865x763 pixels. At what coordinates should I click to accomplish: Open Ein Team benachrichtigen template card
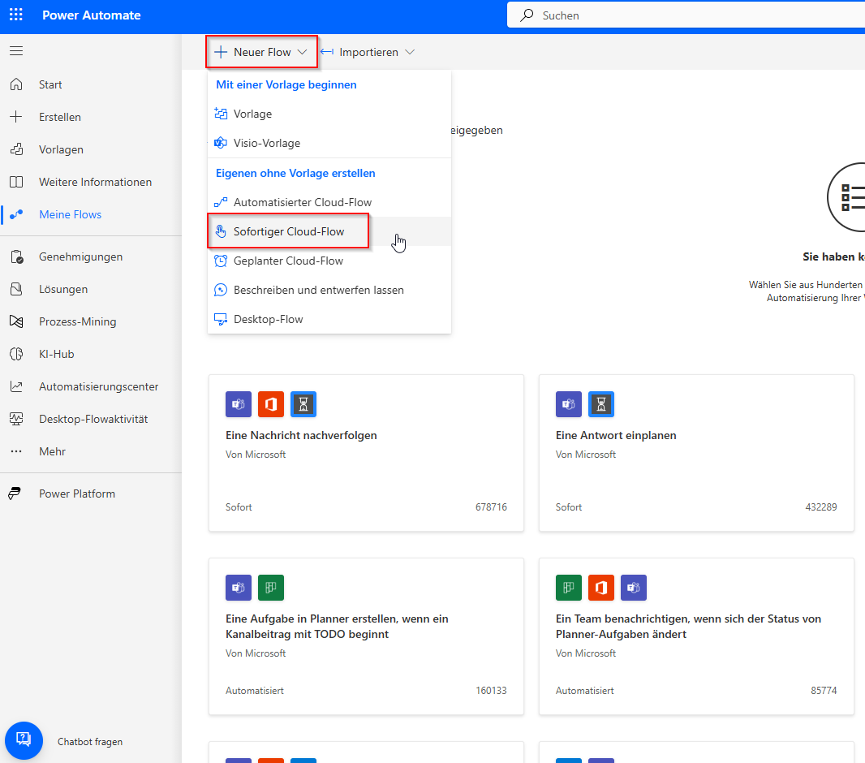point(696,636)
